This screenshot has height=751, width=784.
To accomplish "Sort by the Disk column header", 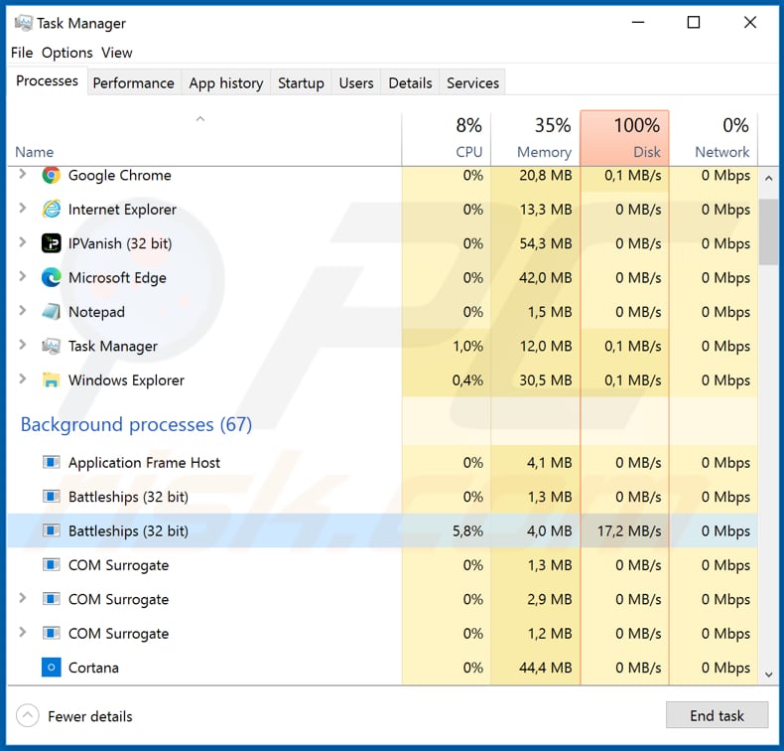I will coord(624,139).
